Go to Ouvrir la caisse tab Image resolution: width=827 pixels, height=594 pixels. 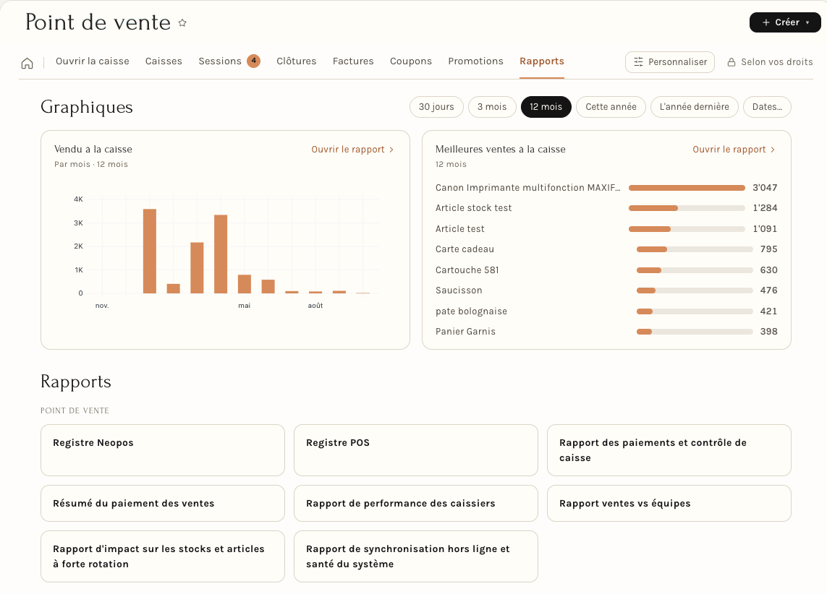pyautogui.click(x=93, y=61)
